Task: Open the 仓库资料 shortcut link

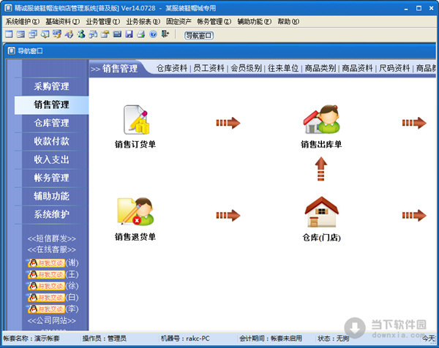Action: click(172, 68)
